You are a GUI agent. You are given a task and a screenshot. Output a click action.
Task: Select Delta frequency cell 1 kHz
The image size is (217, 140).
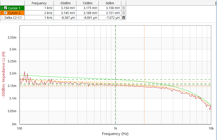[x=39, y=18]
